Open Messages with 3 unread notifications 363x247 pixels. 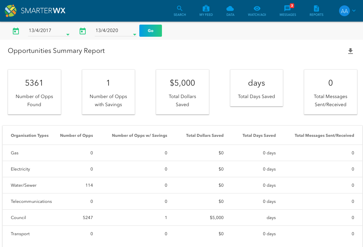click(x=287, y=10)
